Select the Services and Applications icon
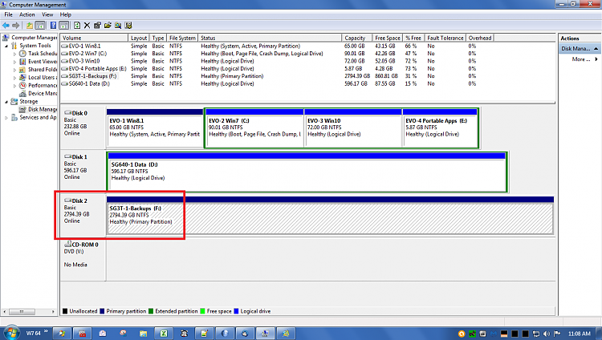 [14, 117]
